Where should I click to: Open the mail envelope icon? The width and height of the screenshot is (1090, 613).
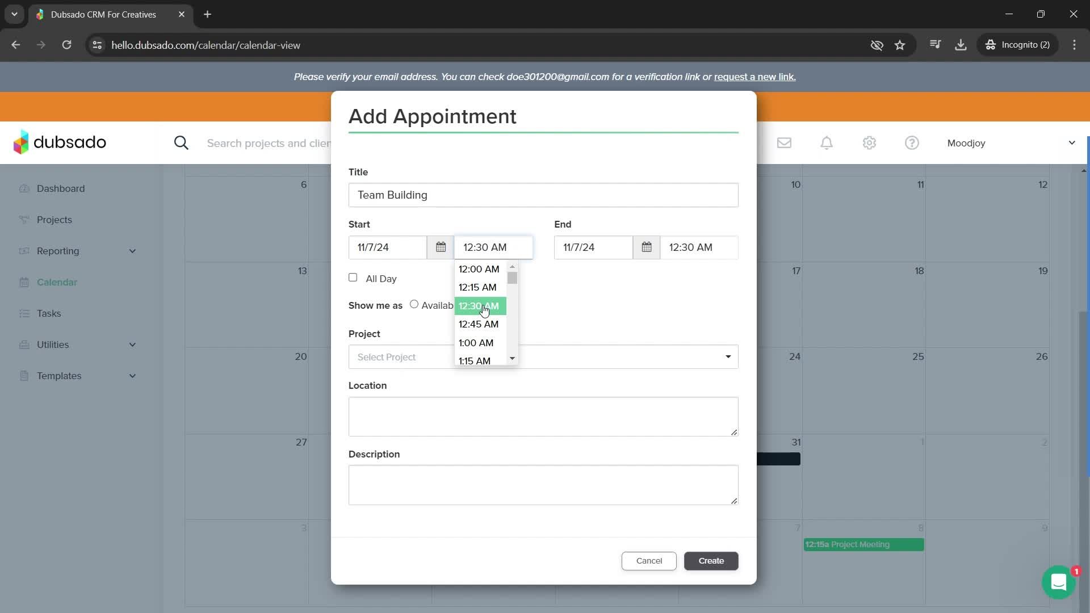[784, 143]
